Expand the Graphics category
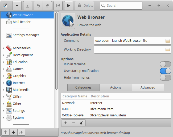Image resolution: width=173 pixels, height=137 pixels. pos(3,76)
